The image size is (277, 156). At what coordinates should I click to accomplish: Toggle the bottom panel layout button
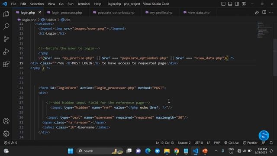click(230, 4)
